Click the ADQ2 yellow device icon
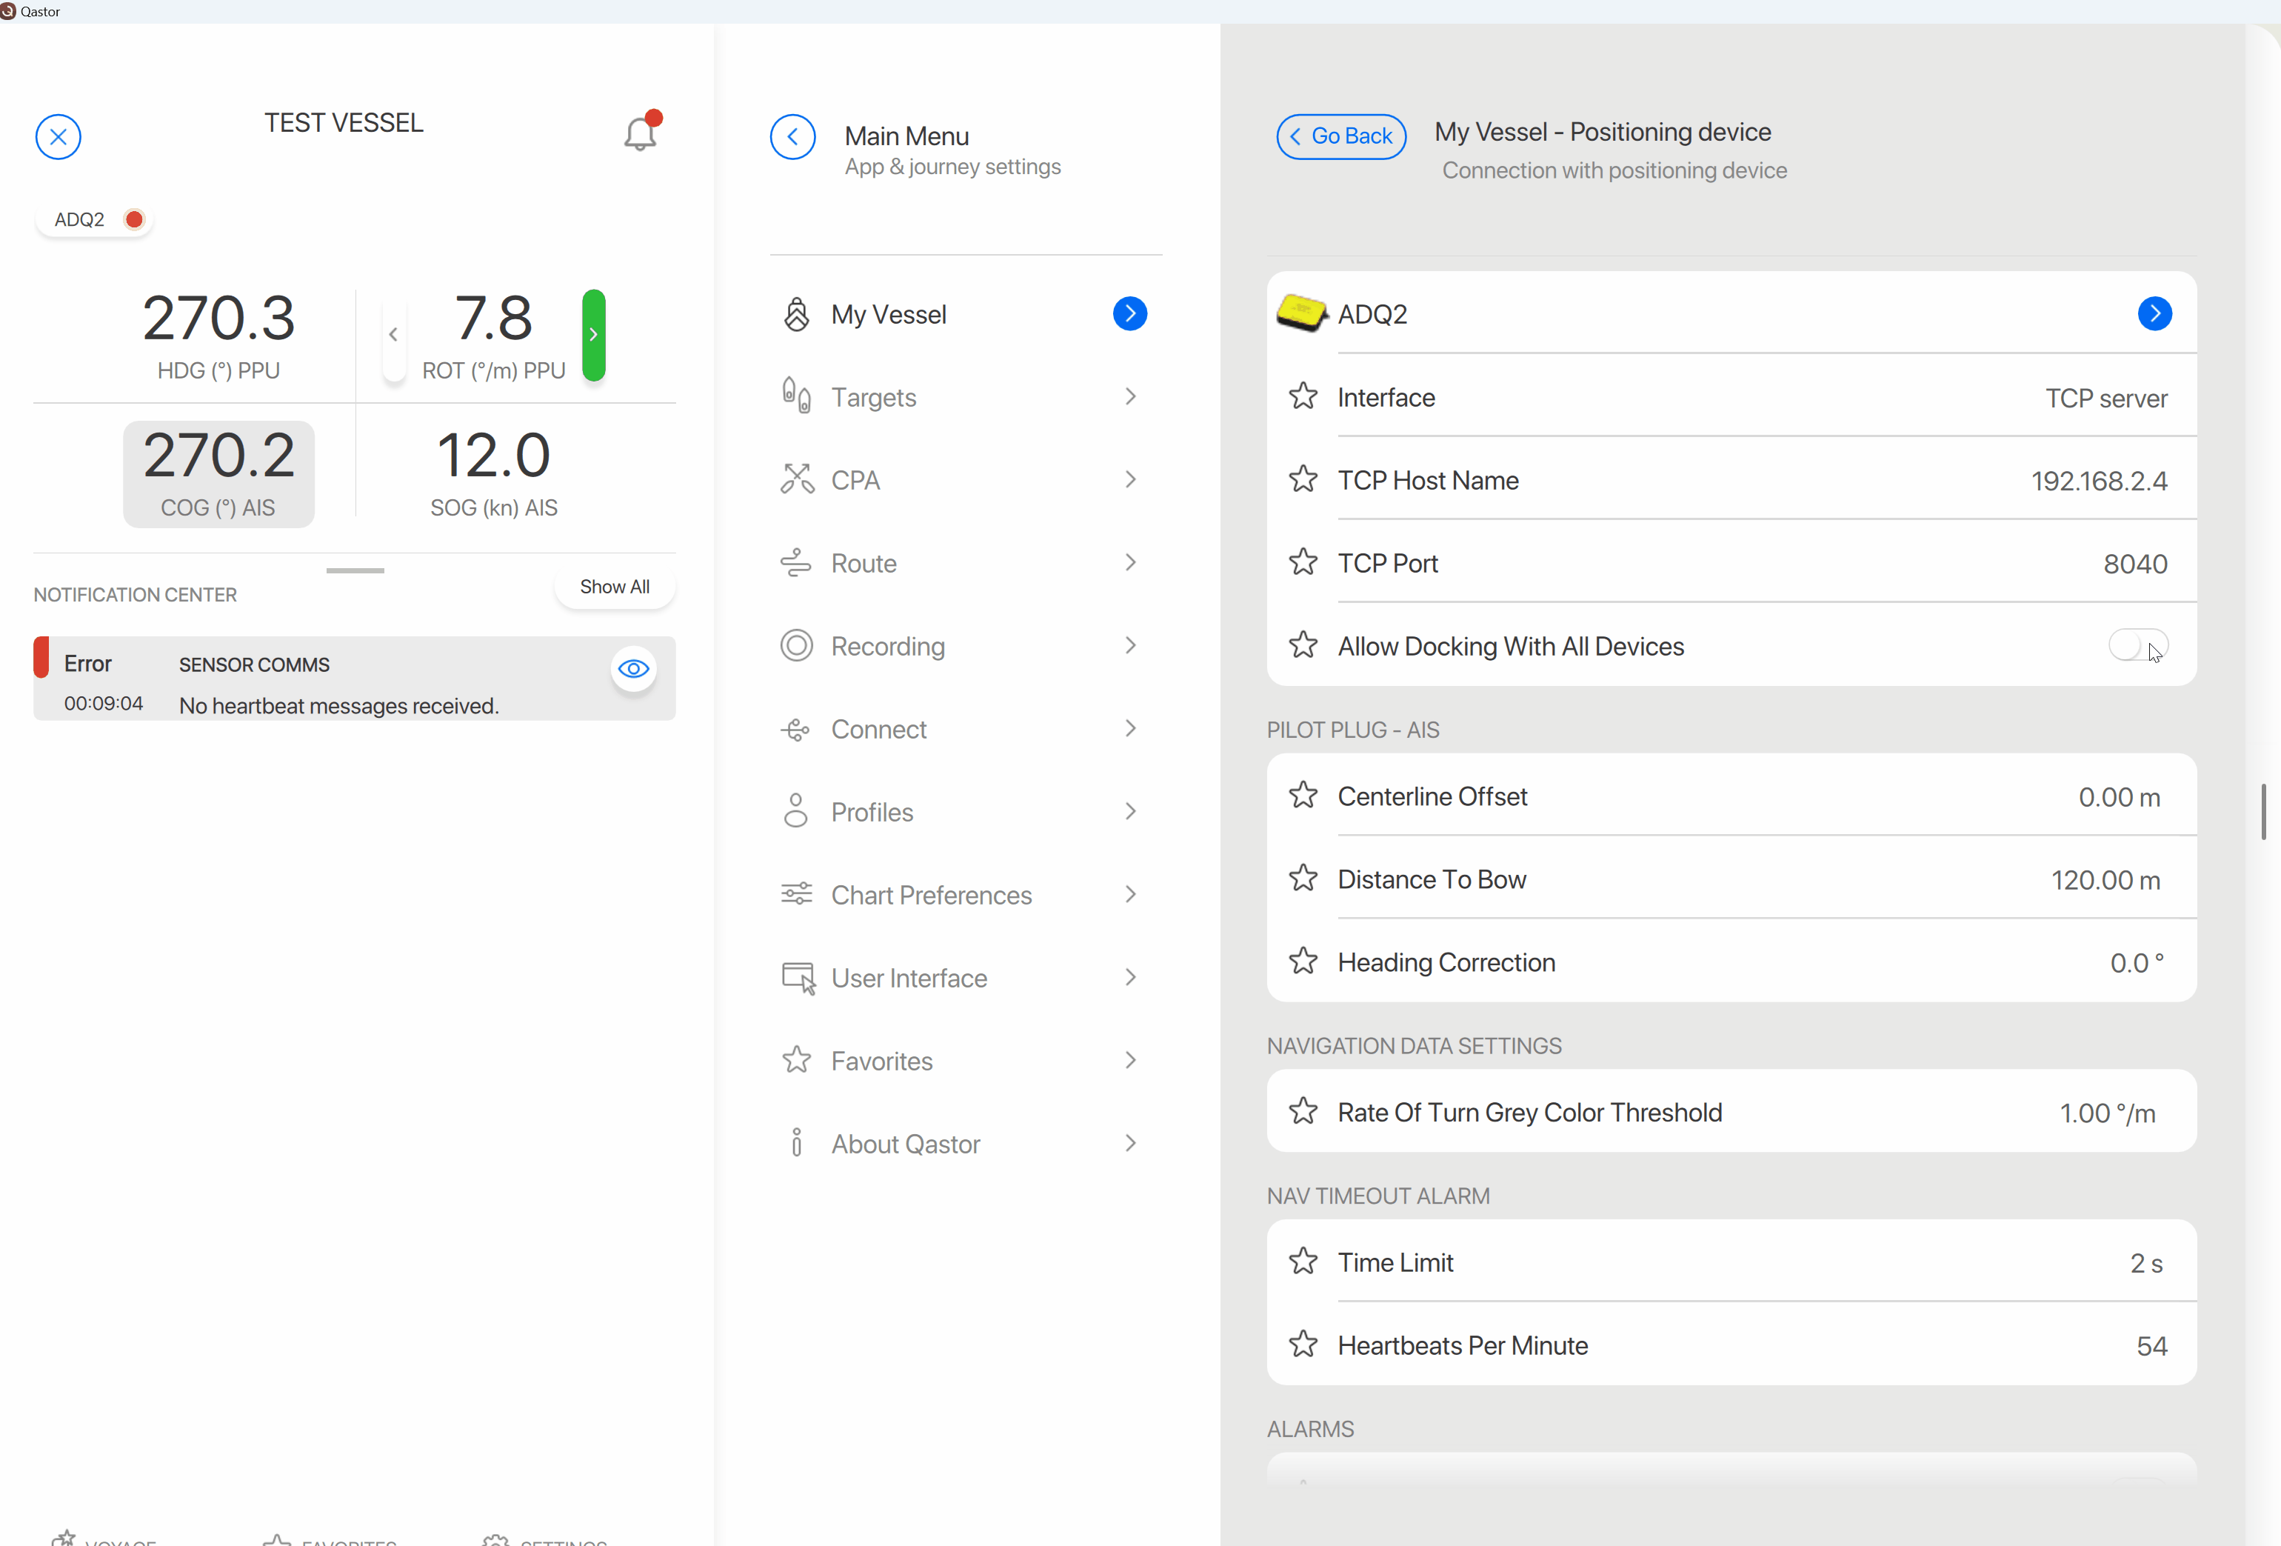2281x1546 pixels. coord(1300,313)
